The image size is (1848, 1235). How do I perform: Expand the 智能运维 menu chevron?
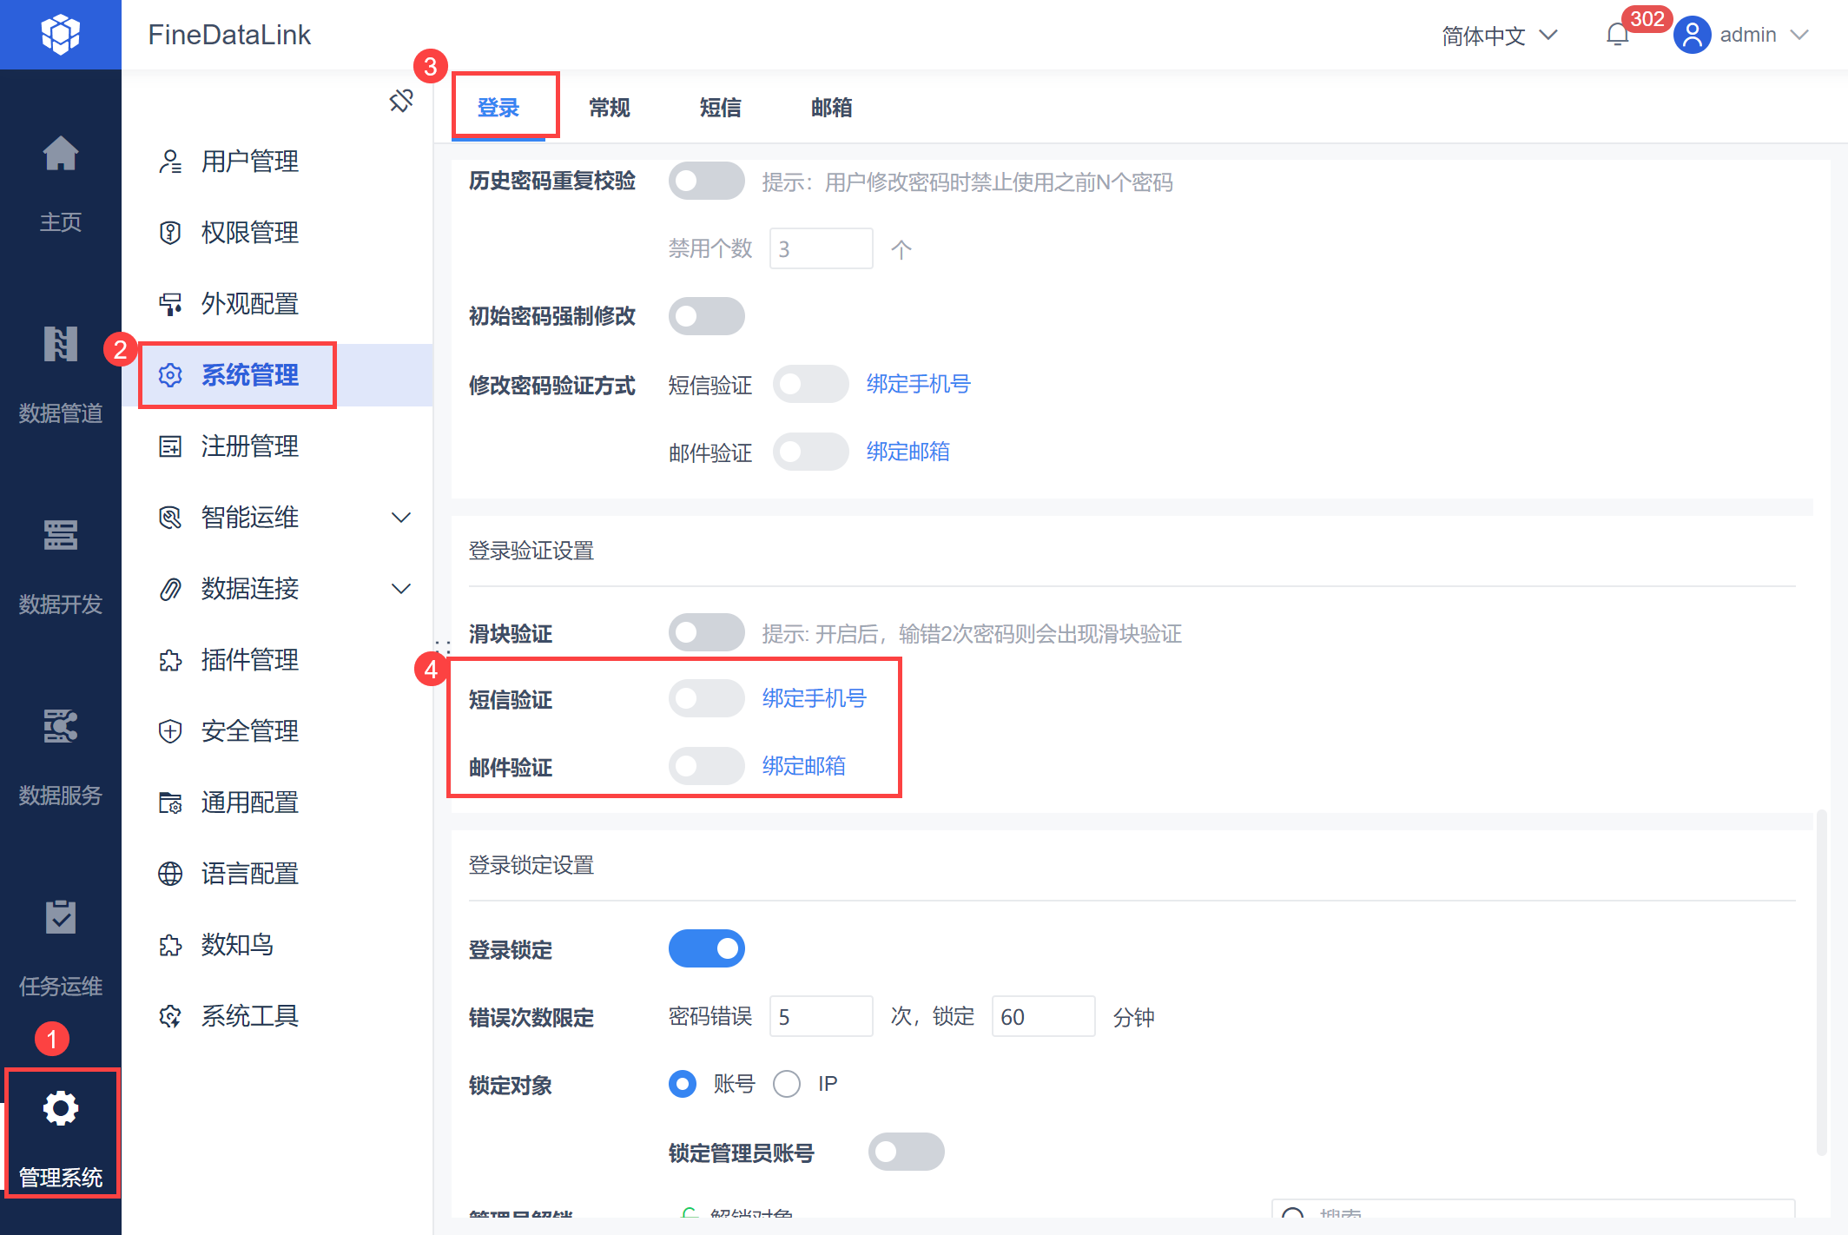400,518
